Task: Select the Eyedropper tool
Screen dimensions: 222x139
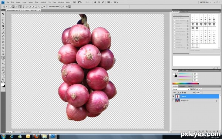Action: (x=3, y=29)
